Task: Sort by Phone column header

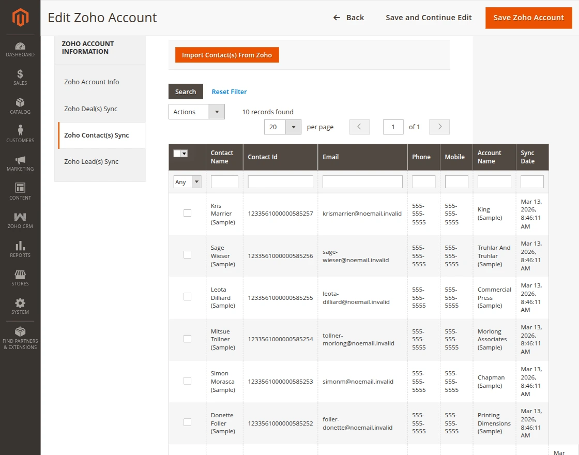Action: click(x=423, y=157)
